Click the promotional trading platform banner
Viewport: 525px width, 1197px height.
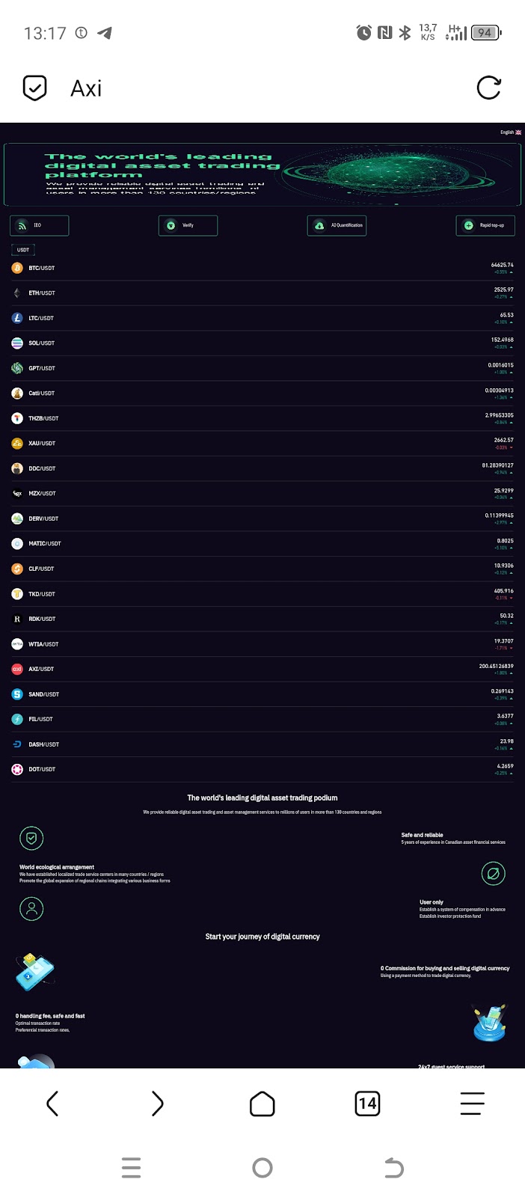pos(262,174)
